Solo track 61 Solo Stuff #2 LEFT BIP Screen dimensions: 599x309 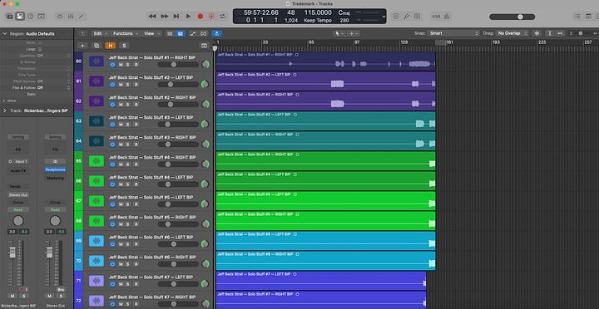tap(127, 85)
